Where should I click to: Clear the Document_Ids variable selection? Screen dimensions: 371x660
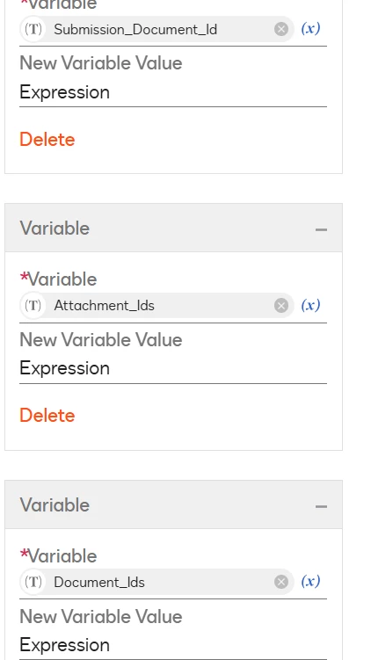click(x=281, y=582)
